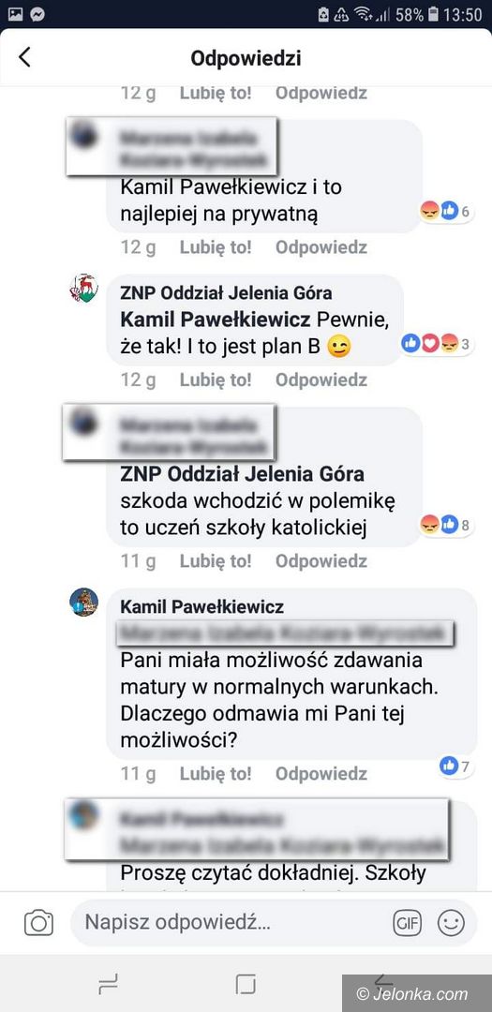Image resolution: width=492 pixels, height=1012 pixels.
Task: Open the camera icon to attach photo
Action: pos(38,922)
